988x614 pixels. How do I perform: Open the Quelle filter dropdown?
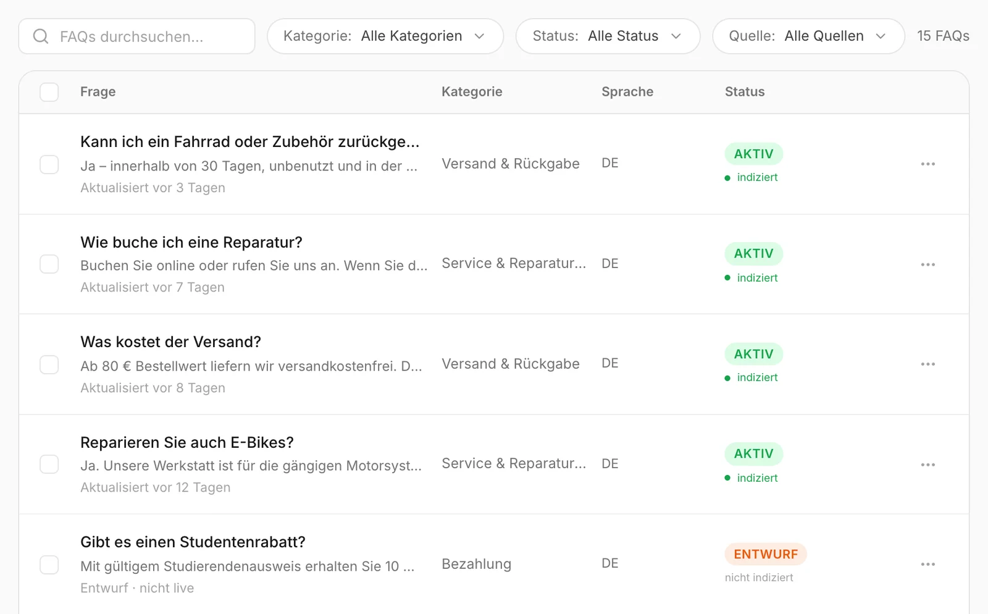click(809, 36)
